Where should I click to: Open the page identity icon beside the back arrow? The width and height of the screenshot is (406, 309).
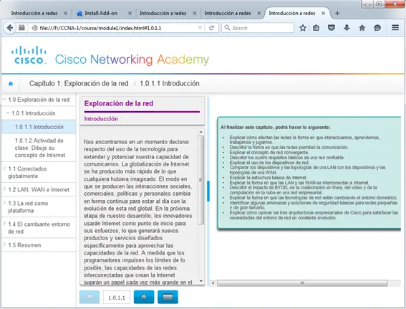21,27
